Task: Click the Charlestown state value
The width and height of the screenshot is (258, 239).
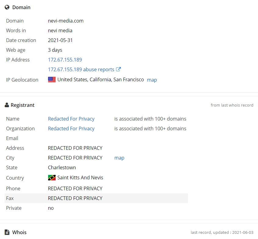Action: pyautogui.click(x=62, y=167)
